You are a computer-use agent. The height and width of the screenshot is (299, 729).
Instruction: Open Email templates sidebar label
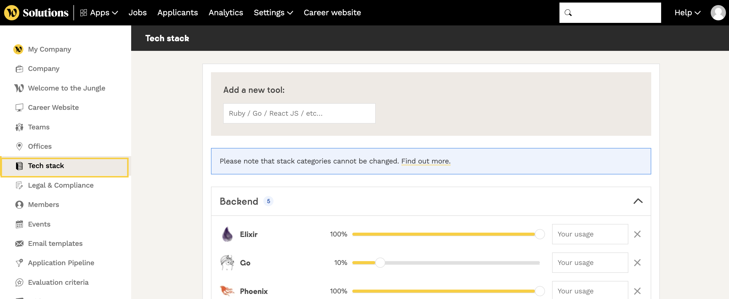(x=55, y=244)
